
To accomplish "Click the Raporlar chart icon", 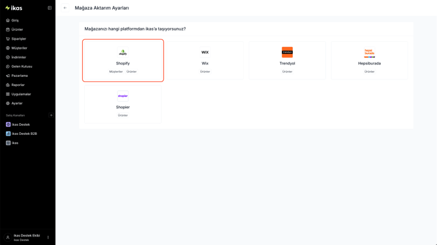I will click(8, 85).
